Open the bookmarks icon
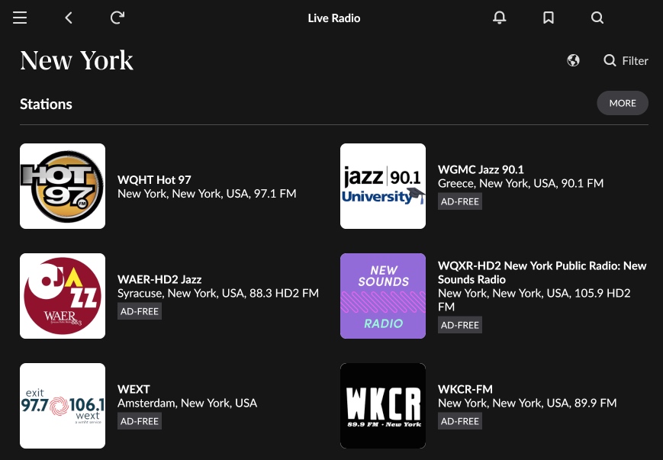 pyautogui.click(x=549, y=18)
